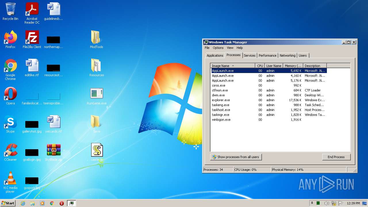Screen dimensions: 368x207
Task: Switch to the Performance tab
Action: [x=267, y=55]
